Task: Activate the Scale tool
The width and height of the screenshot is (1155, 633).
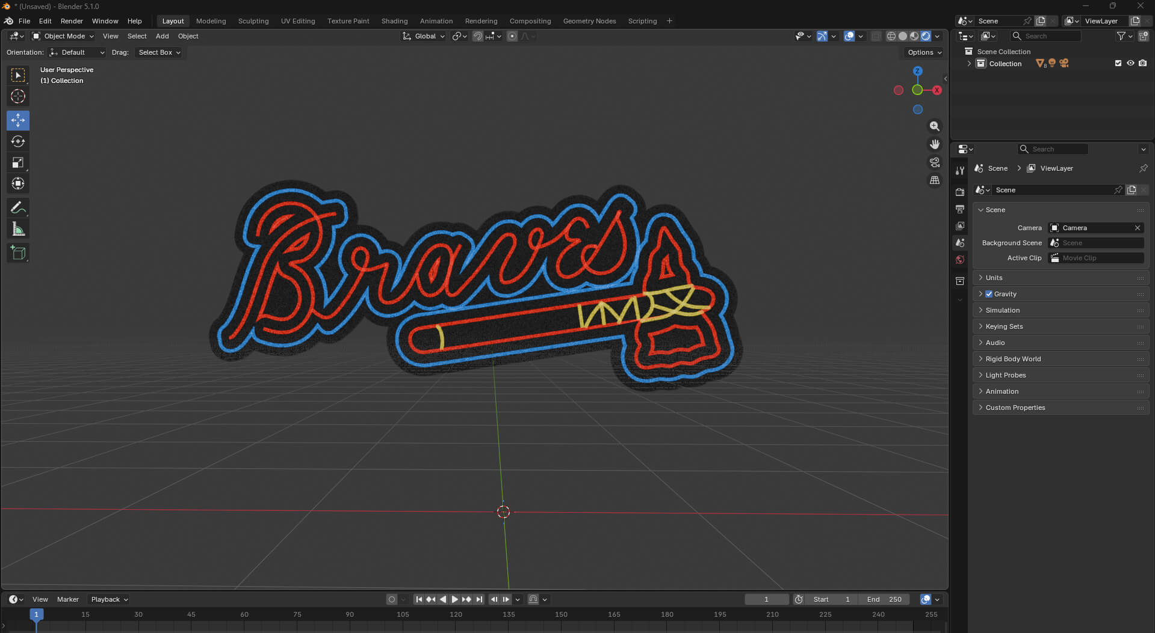Action: [18, 162]
